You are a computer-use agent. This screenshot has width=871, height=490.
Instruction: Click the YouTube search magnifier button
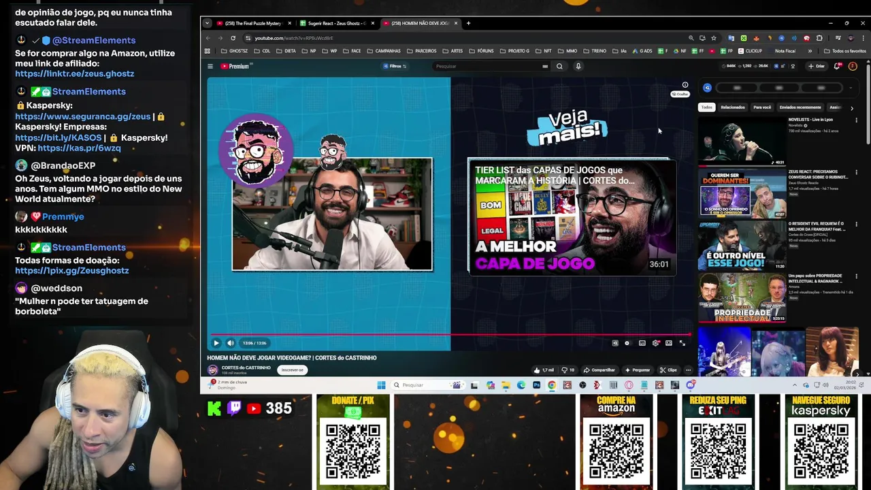pyautogui.click(x=559, y=66)
